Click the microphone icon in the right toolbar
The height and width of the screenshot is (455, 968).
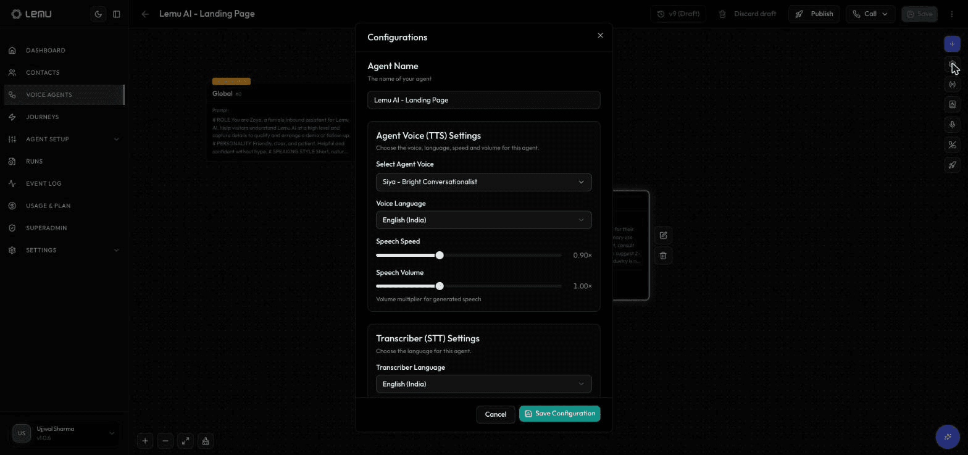click(x=952, y=125)
